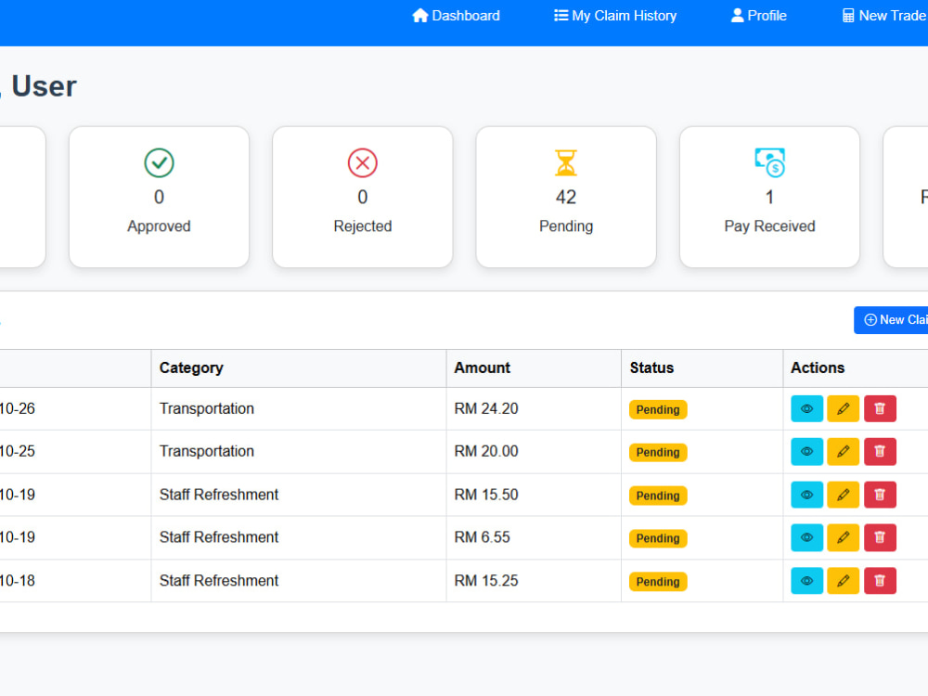Edit the RM 6.55 Staff Refreshment claim
The height and width of the screenshot is (696, 928).
click(x=843, y=537)
